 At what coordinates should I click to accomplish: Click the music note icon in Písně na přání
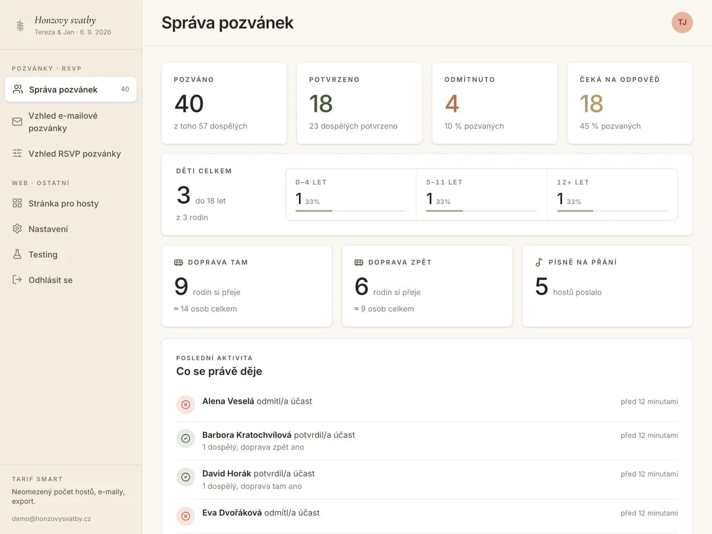[x=539, y=262]
